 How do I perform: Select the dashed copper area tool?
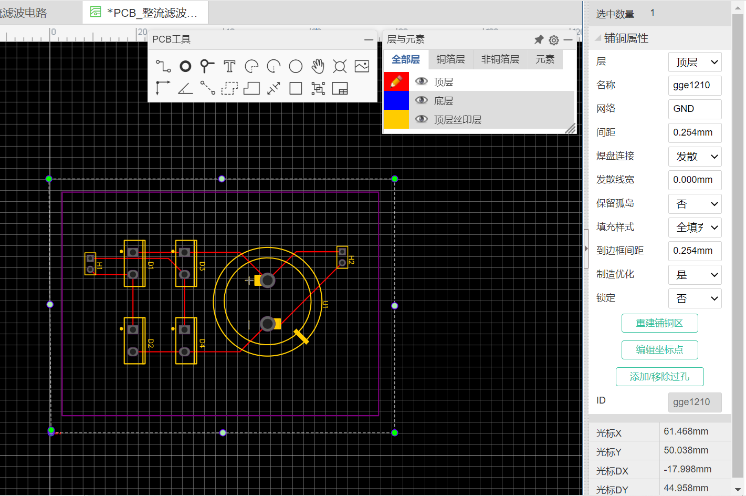coord(229,88)
